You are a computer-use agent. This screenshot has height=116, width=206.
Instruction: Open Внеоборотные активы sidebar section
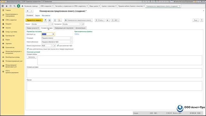[x=13, y=57]
